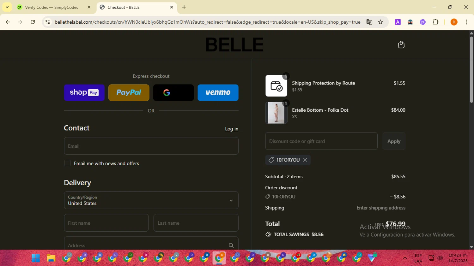Open network settings in system tray
474x266 pixels.
tap(431, 258)
